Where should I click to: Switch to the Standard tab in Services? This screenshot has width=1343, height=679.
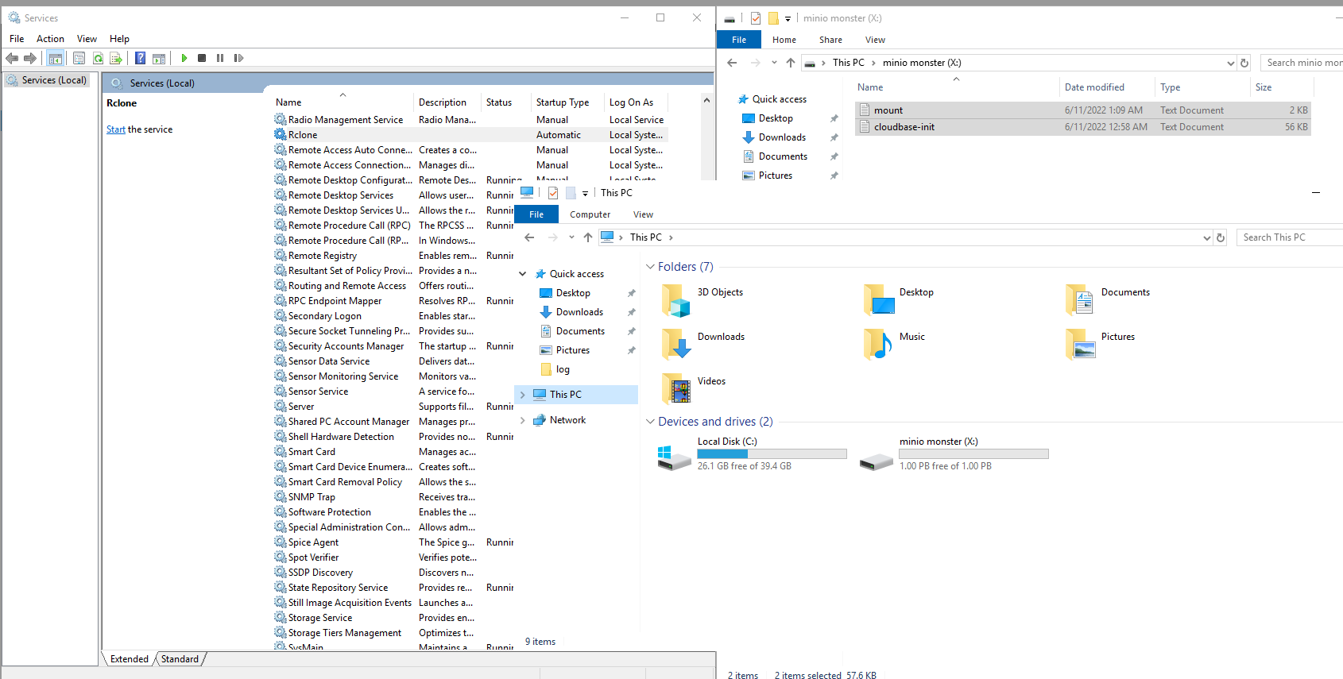[x=180, y=659]
